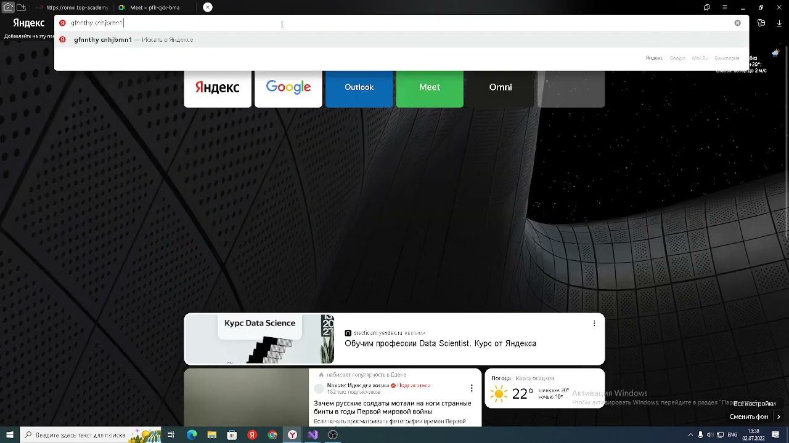The height and width of the screenshot is (443, 789).
Task: Open options menu of the Data Science ad
Action: (594, 323)
